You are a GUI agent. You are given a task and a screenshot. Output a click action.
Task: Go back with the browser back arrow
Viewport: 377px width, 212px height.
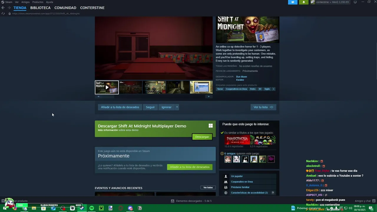pyautogui.click(x=3, y=8)
